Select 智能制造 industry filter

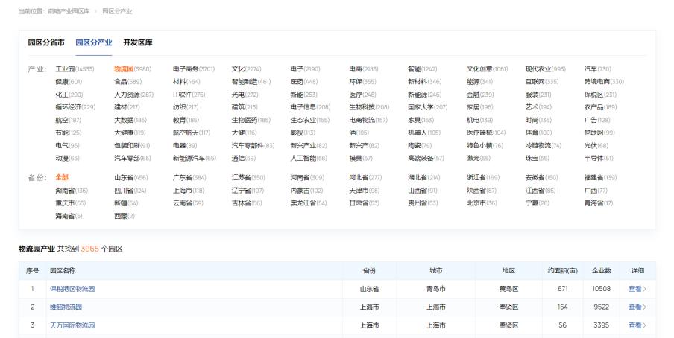tap(251, 82)
